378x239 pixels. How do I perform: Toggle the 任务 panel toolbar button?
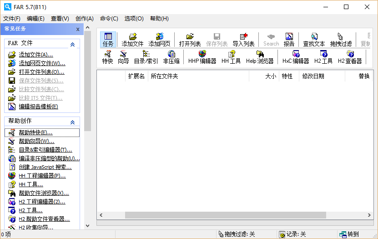108,40
